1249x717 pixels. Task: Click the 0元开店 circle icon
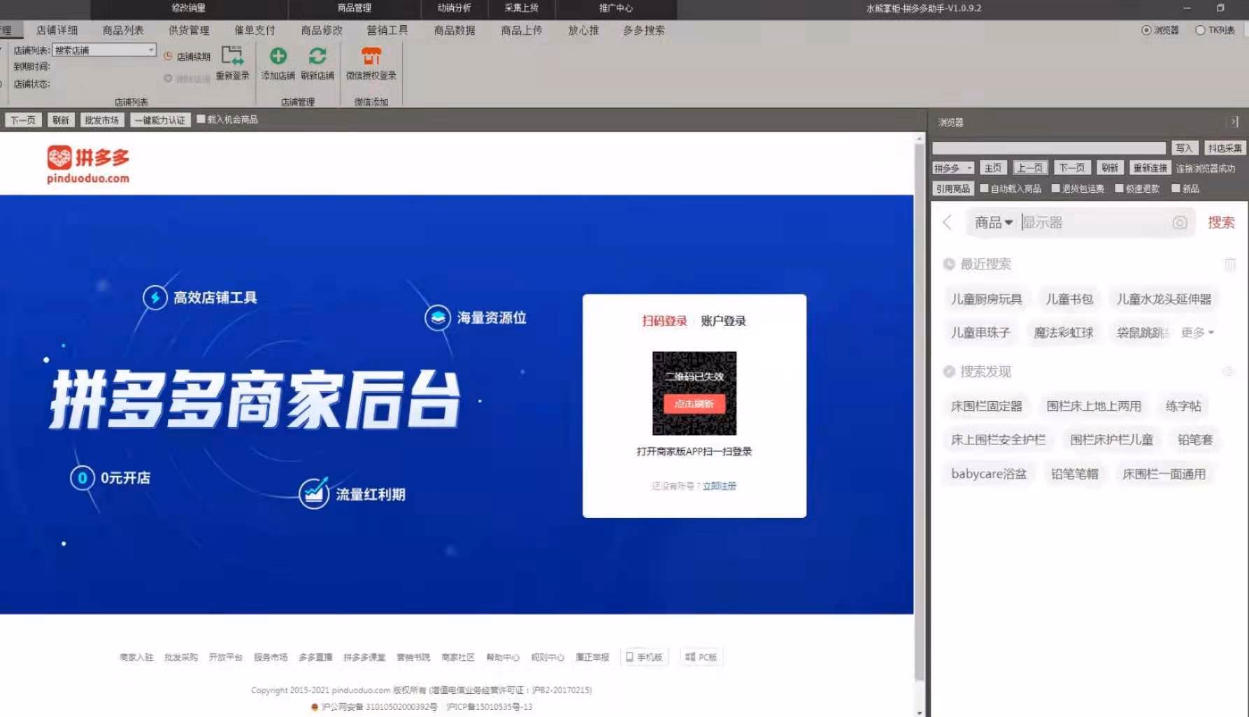[83, 478]
